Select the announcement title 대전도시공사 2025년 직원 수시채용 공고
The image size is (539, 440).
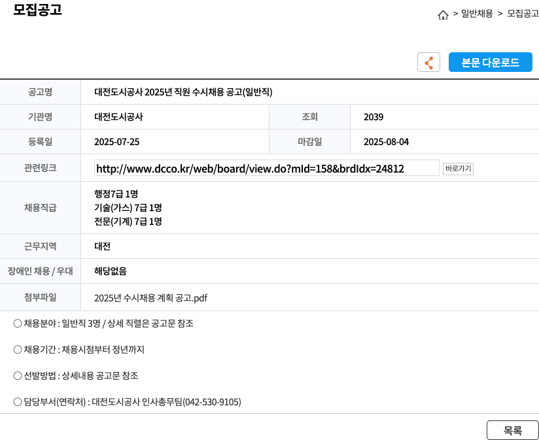coord(183,92)
